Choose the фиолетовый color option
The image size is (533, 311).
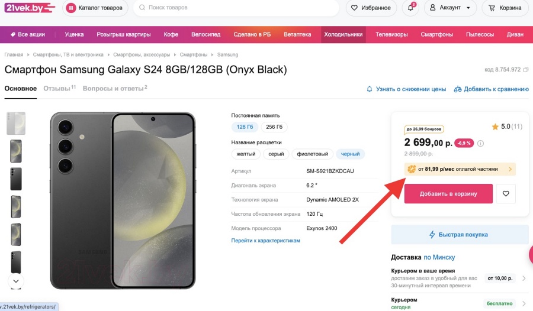pyautogui.click(x=312, y=154)
